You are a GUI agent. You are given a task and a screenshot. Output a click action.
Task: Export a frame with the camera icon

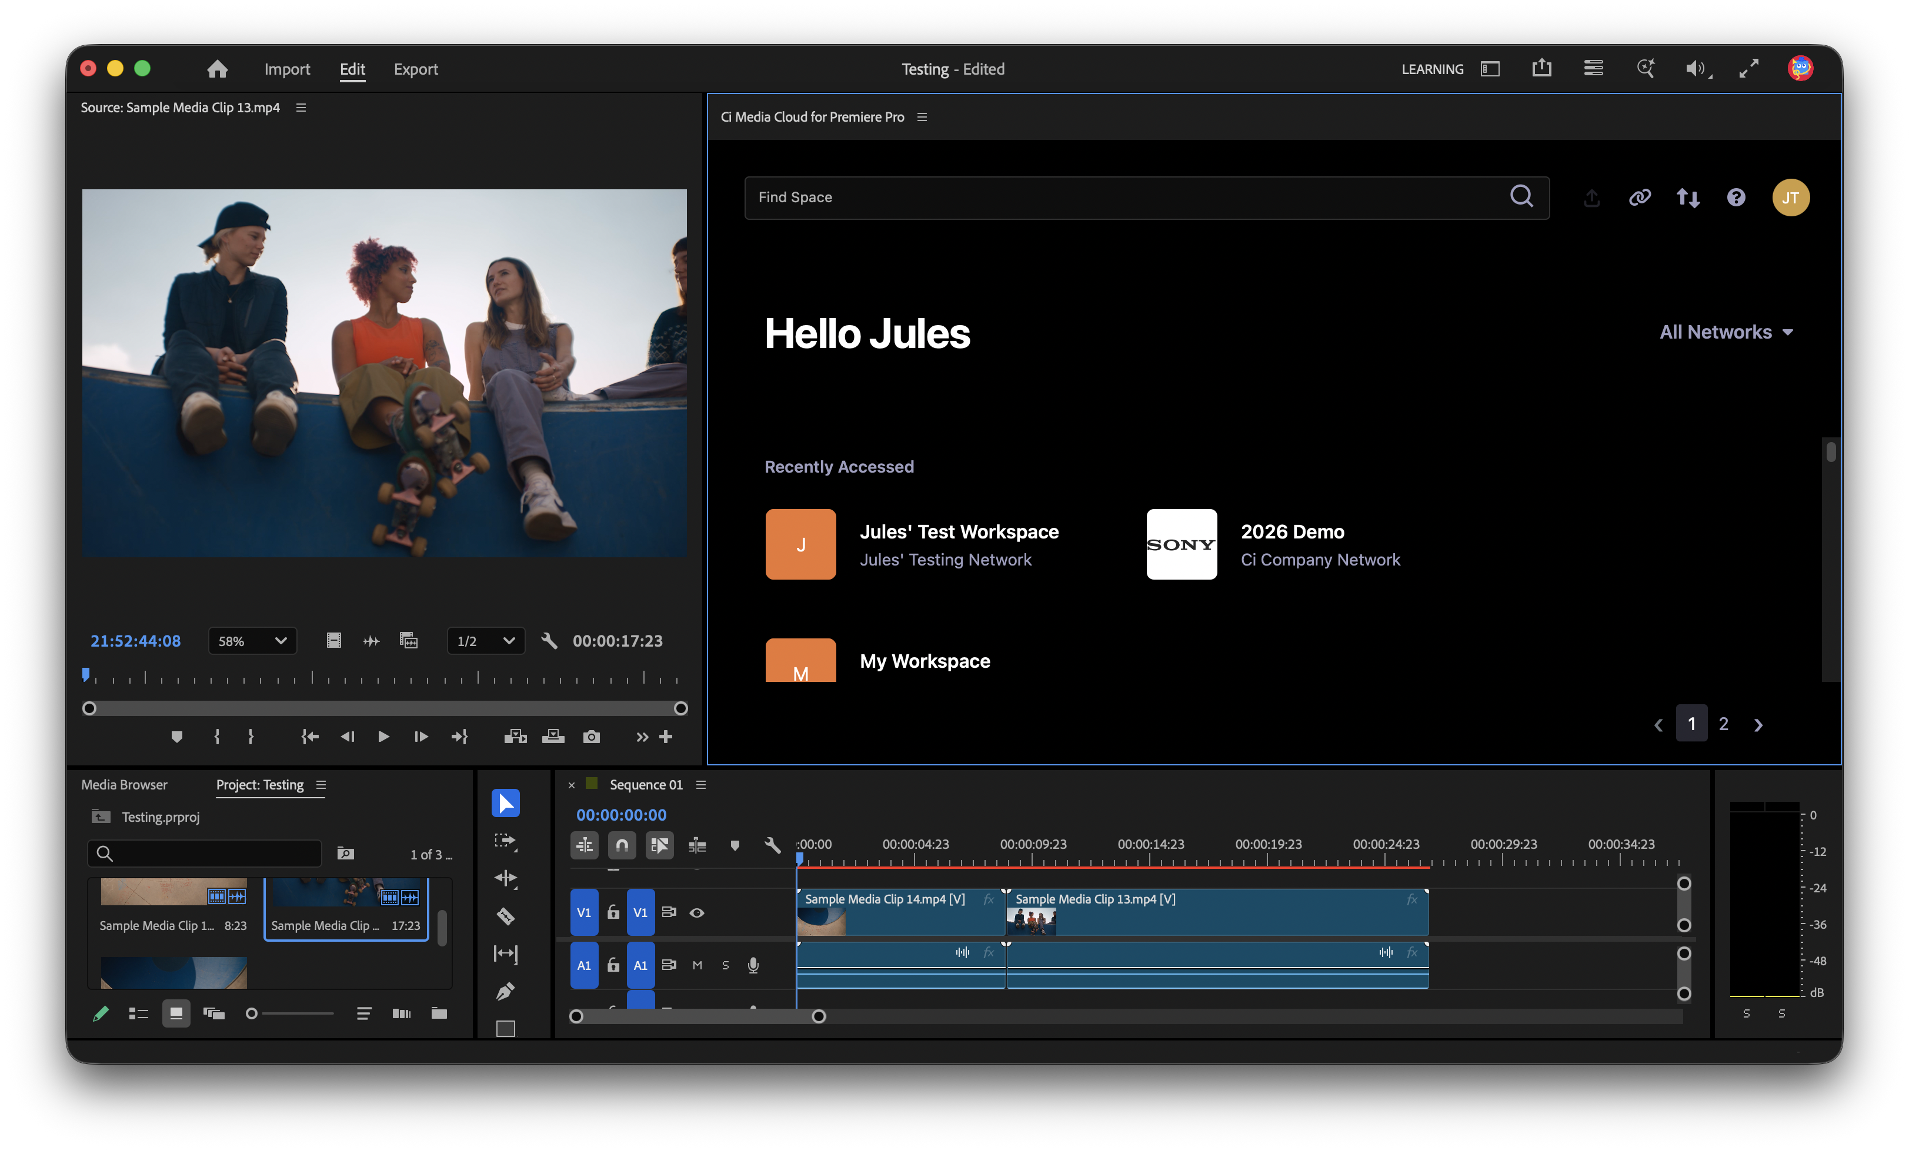(x=591, y=737)
